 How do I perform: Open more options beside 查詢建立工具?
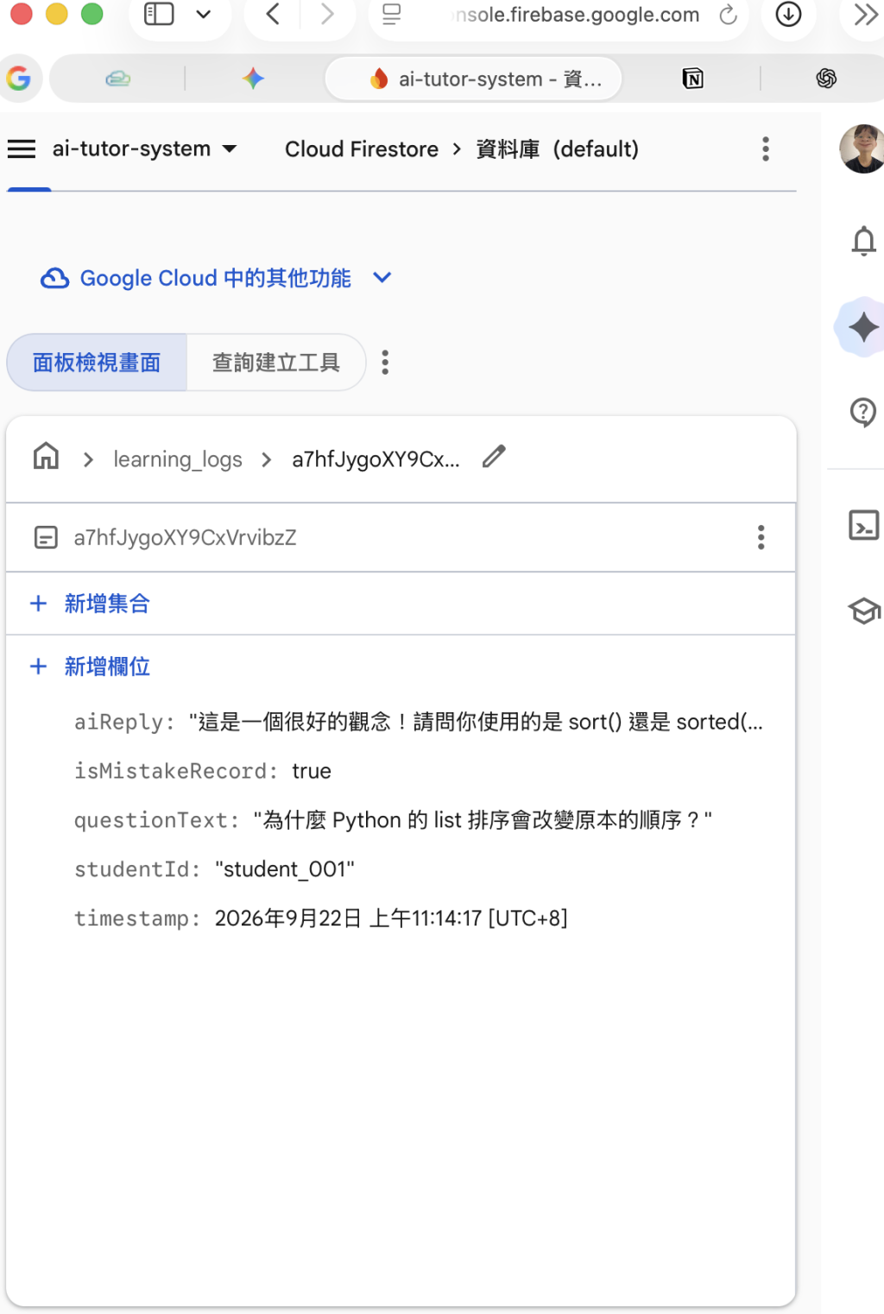[385, 363]
